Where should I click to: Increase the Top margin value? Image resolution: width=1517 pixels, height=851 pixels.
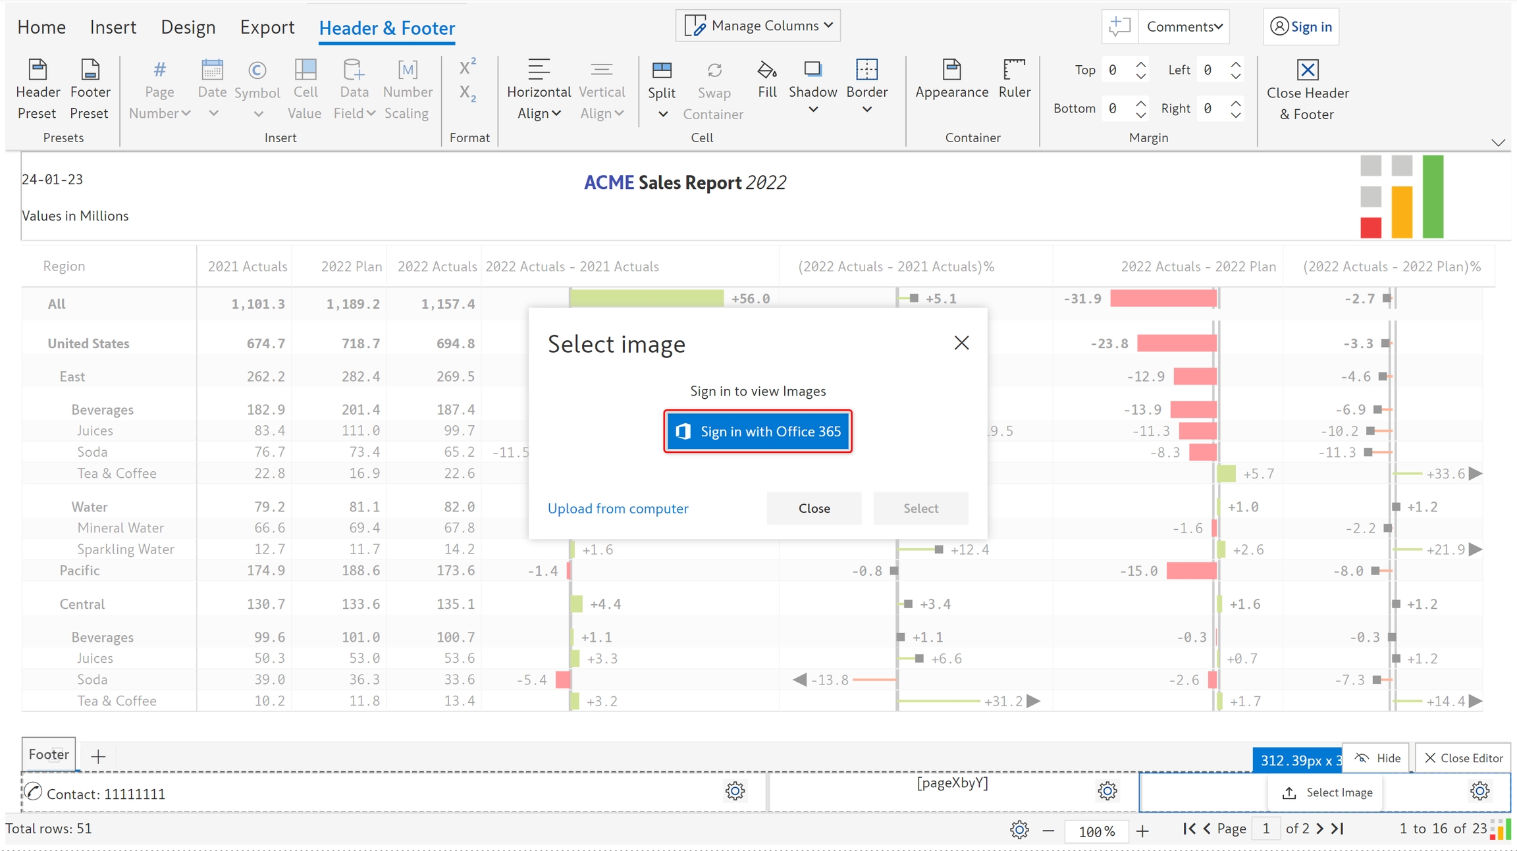coord(1141,64)
